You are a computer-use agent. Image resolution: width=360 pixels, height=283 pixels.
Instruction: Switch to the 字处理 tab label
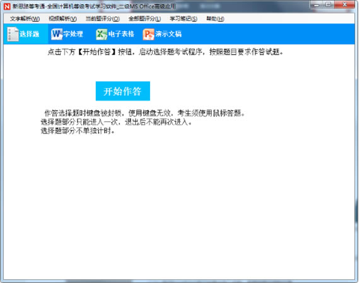point(73,34)
